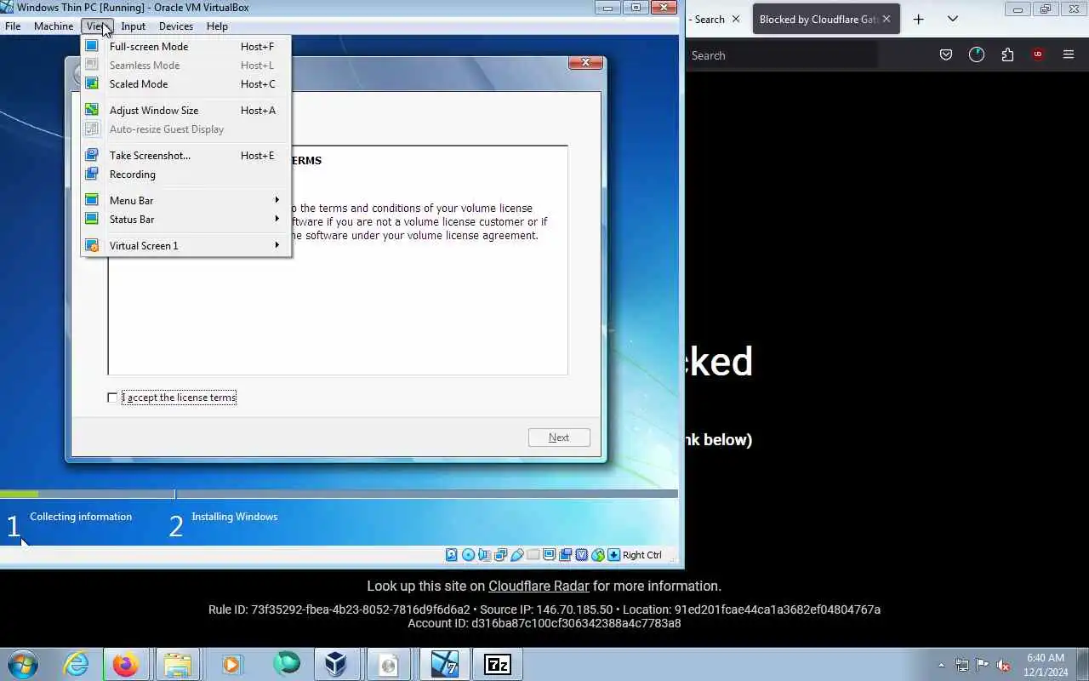1089x681 pixels.
Task: Close the Search tab in Firefox
Action: 736,19
